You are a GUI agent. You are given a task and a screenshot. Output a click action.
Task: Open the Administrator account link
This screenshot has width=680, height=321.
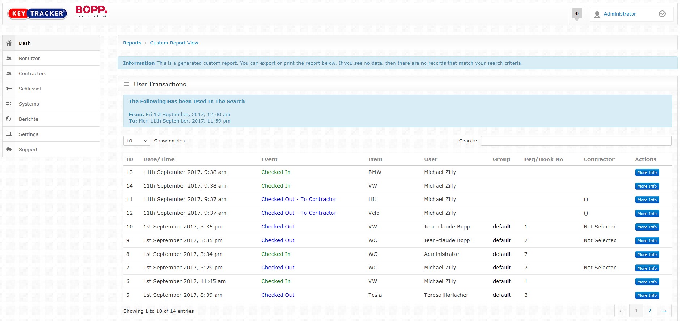click(x=620, y=14)
